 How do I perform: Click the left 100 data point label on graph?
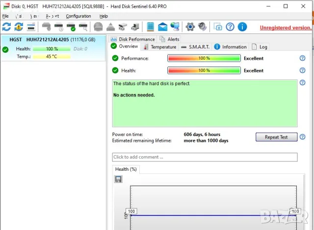tap(131, 211)
